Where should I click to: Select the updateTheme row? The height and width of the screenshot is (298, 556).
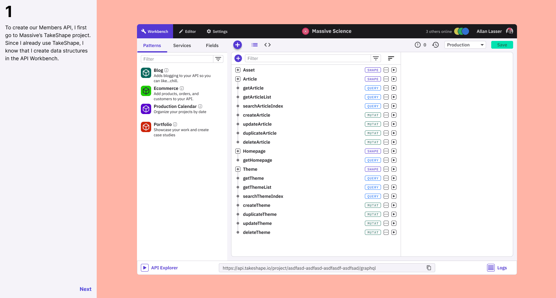tap(316, 223)
